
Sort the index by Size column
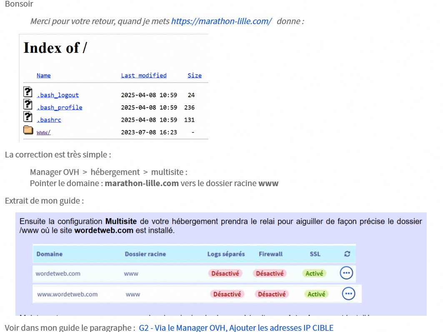194,76
